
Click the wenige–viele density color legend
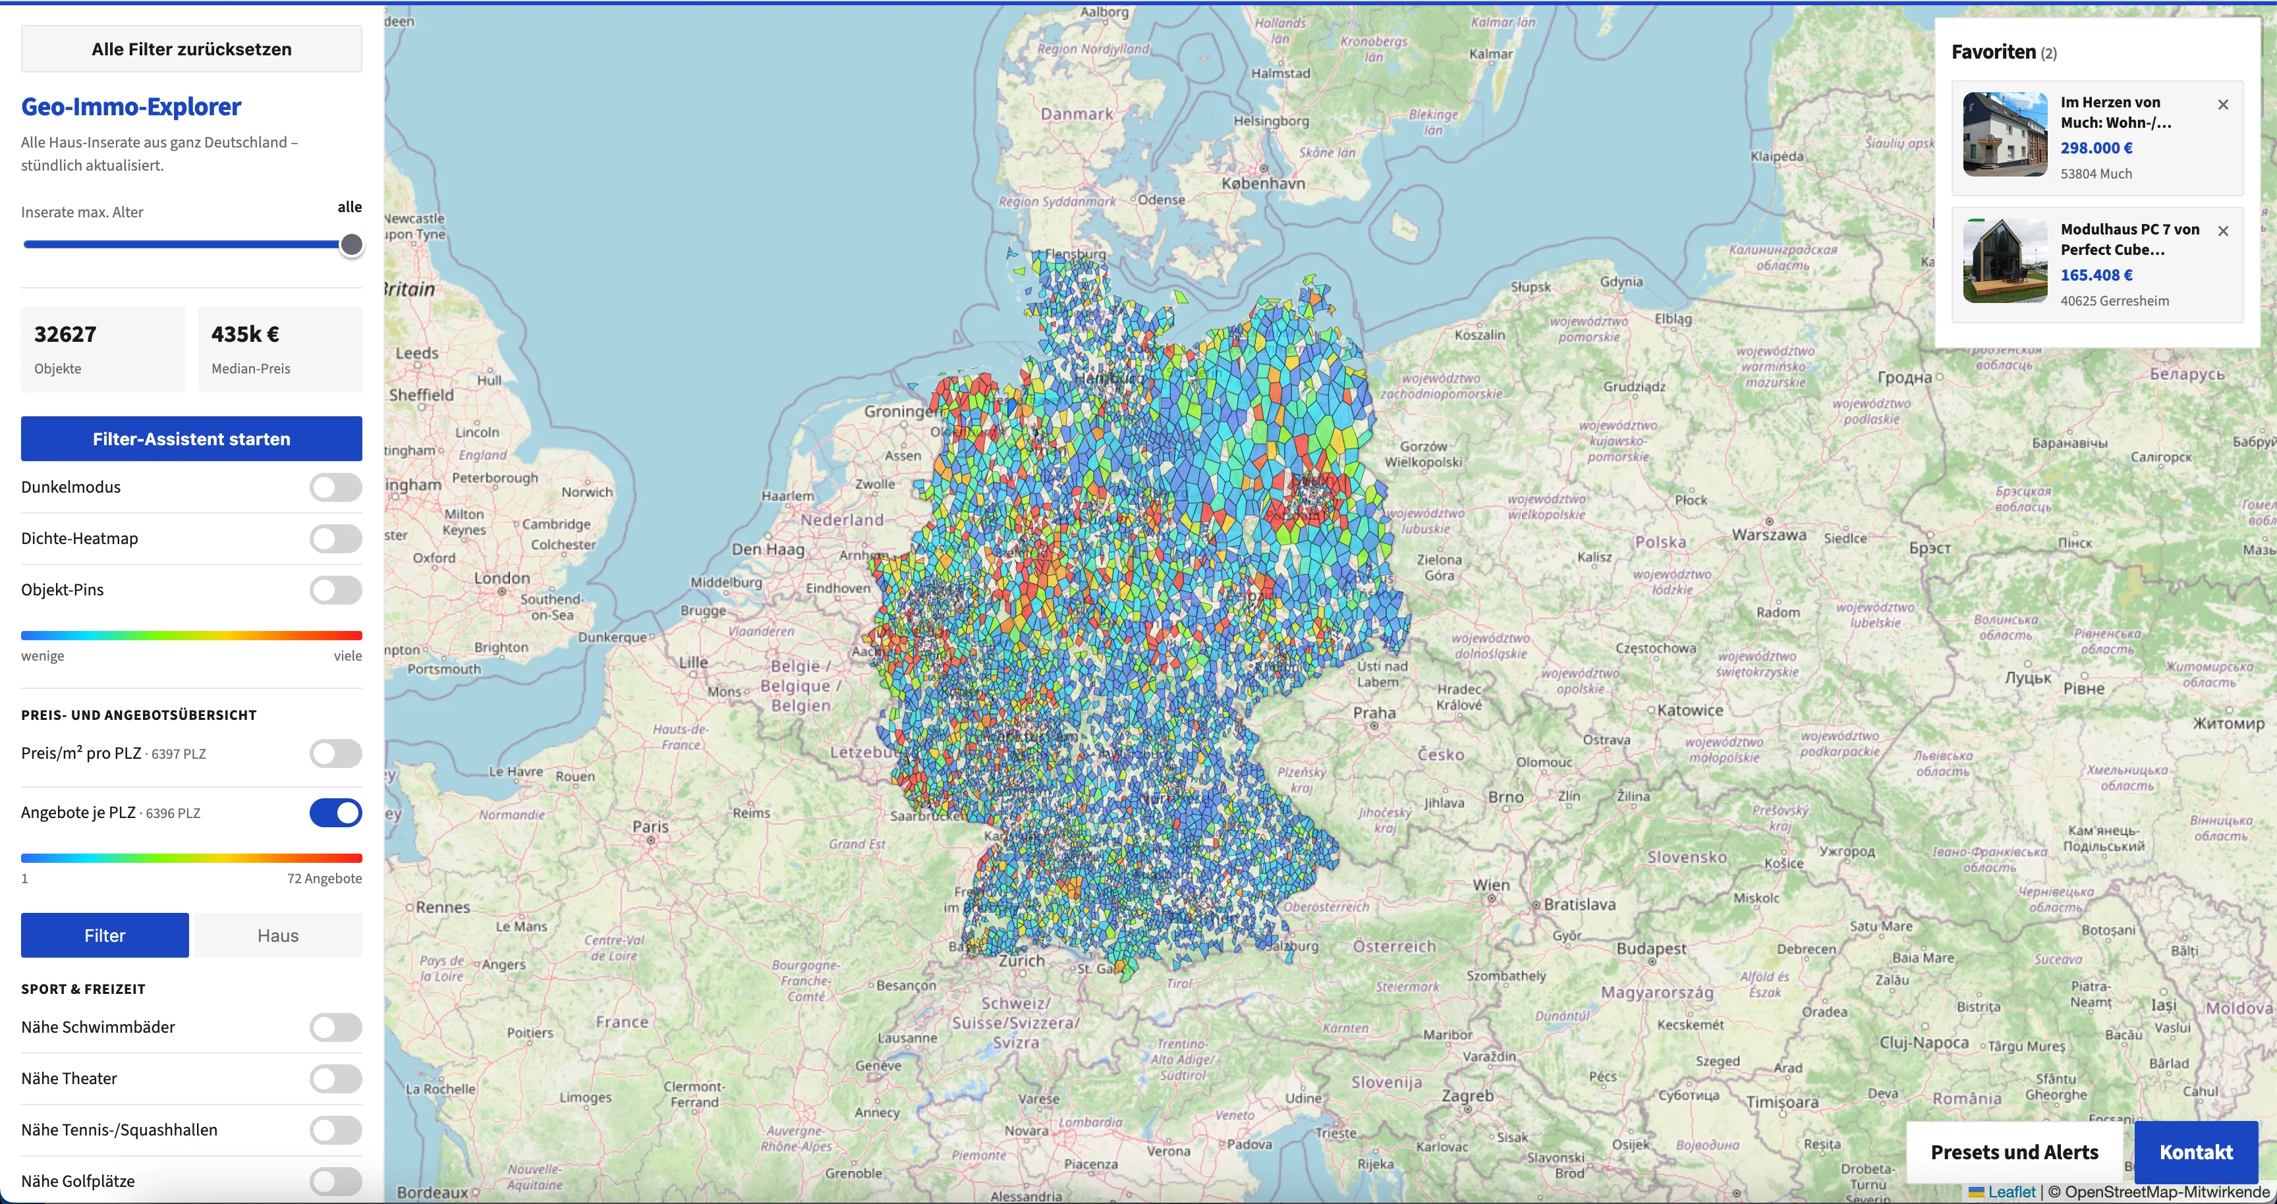[192, 635]
